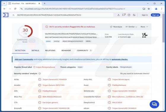Click the site information icon in address bar
Viewport: 166px width, 112px height.
[21, 9]
